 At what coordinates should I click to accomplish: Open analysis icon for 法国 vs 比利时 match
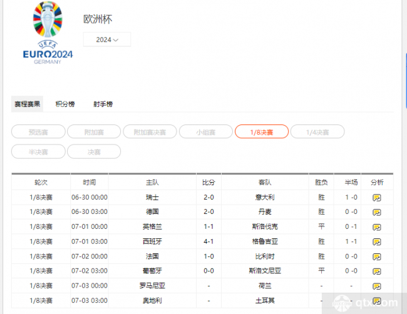pos(376,256)
